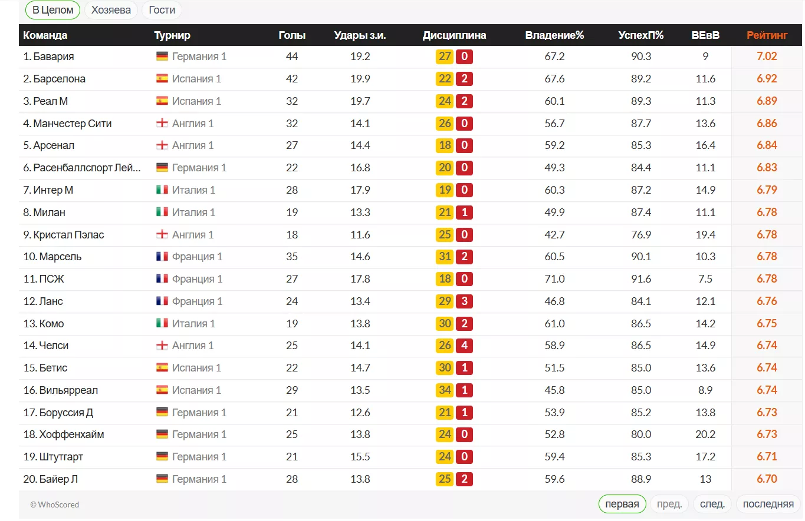Click the red card badge for Челси
Screen dimensions: 805x521
pyautogui.click(x=464, y=346)
